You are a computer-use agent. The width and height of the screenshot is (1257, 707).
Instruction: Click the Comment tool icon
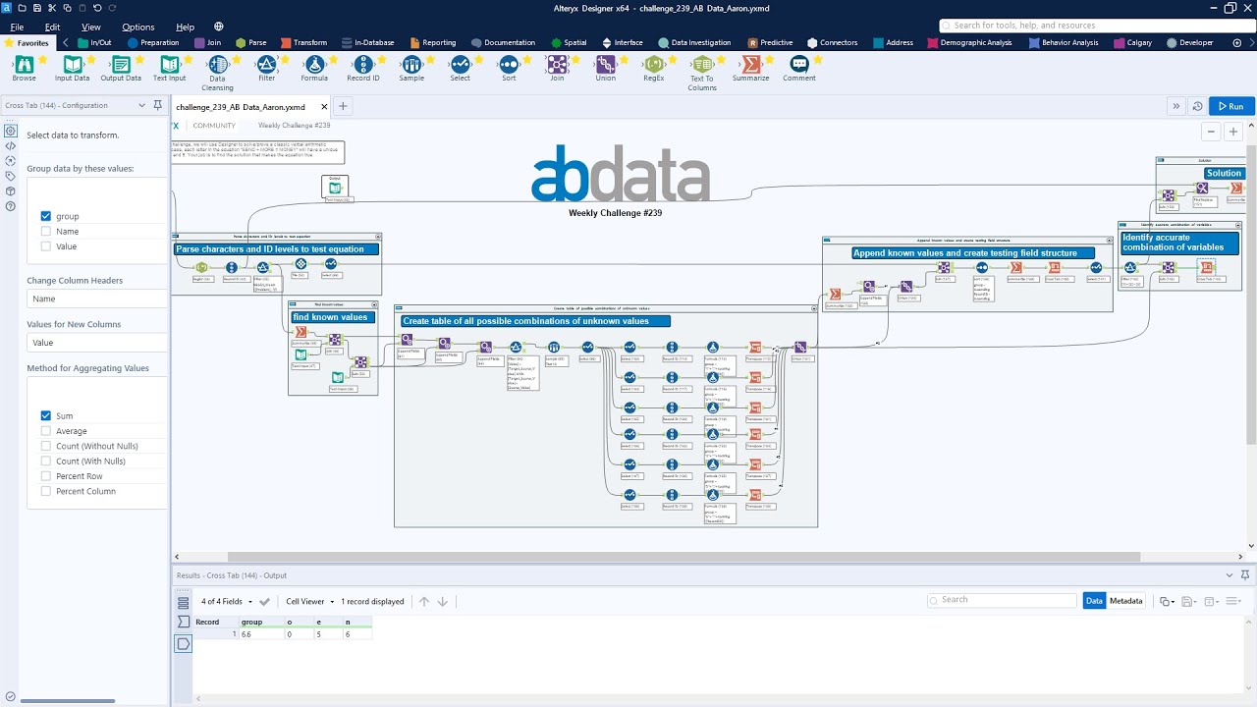[x=799, y=64]
